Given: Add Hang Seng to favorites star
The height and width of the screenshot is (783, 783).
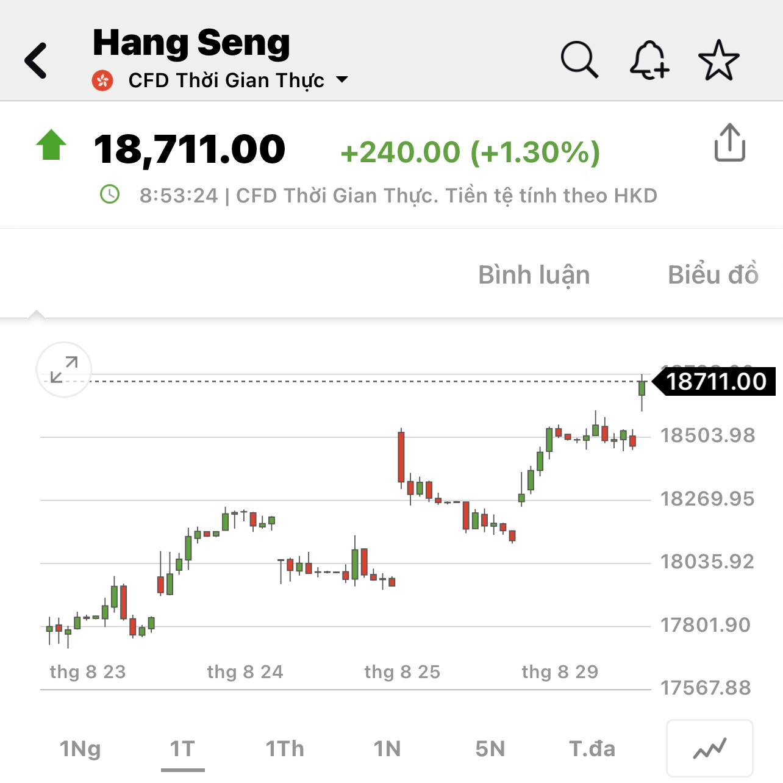Looking at the screenshot, I should [718, 60].
